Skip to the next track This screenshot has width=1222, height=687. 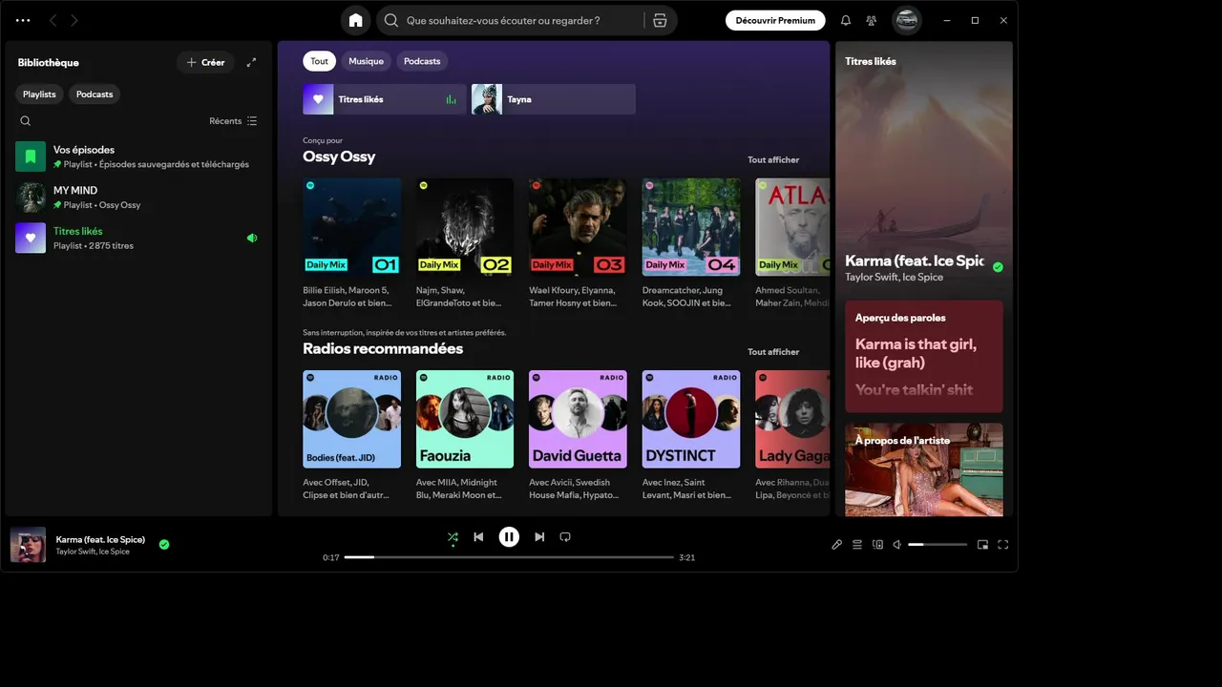click(539, 537)
